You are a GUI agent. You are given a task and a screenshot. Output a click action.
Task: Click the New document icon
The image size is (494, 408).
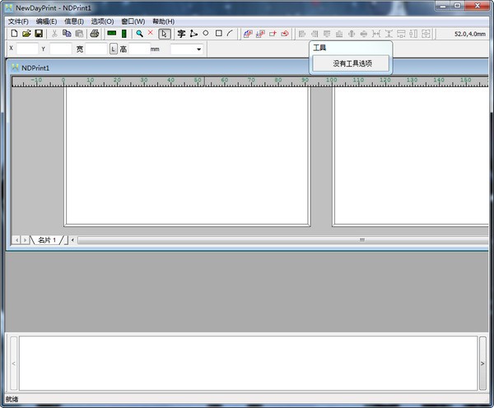(x=14, y=34)
